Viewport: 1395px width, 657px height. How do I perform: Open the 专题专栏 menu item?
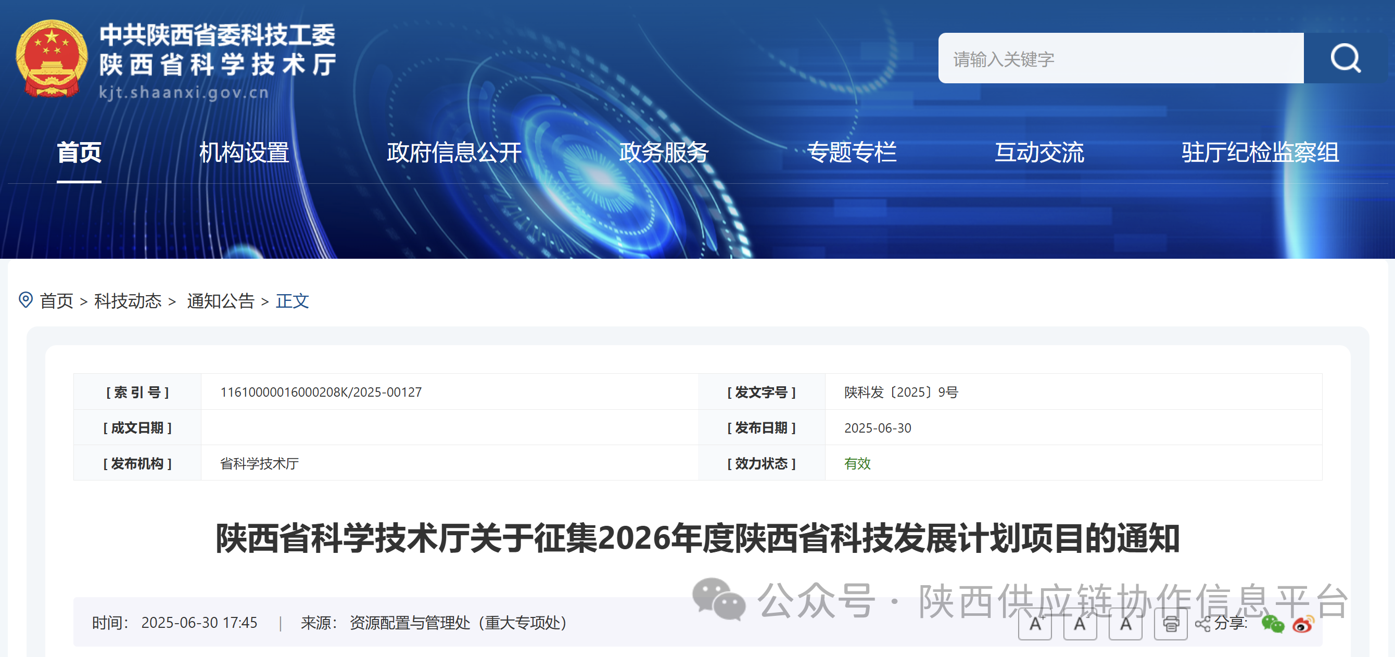[x=852, y=152]
